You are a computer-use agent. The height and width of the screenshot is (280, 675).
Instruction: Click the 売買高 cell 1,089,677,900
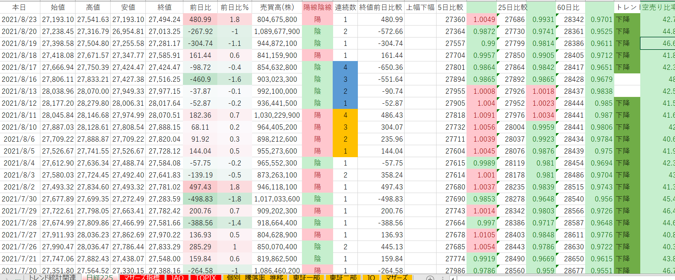[277, 31]
